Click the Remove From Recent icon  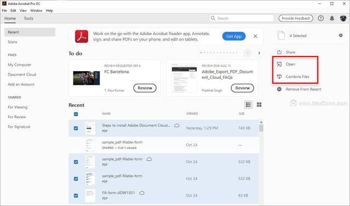279,89
